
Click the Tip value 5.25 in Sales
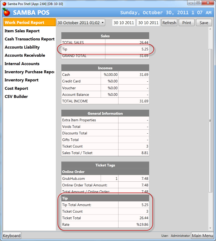[145, 49]
